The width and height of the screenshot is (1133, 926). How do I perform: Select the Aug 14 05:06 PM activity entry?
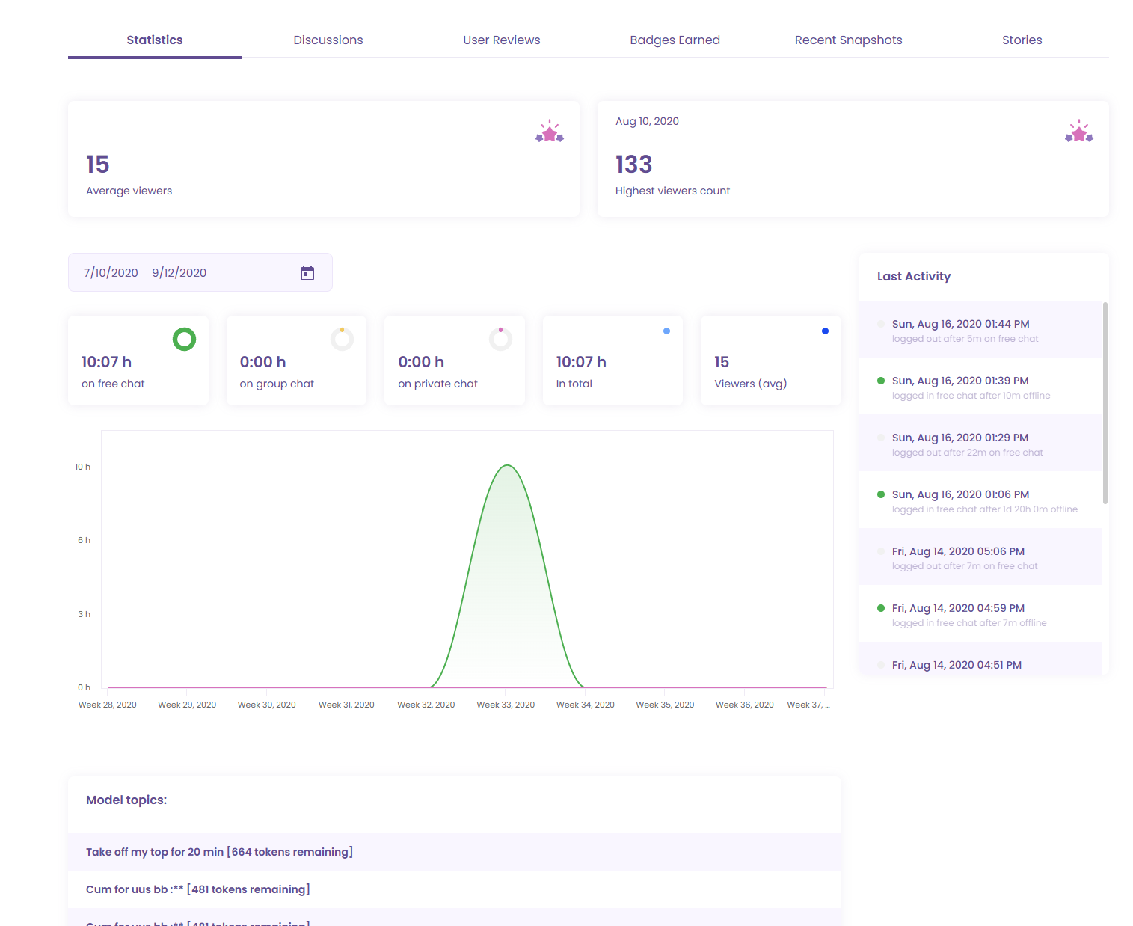point(980,557)
